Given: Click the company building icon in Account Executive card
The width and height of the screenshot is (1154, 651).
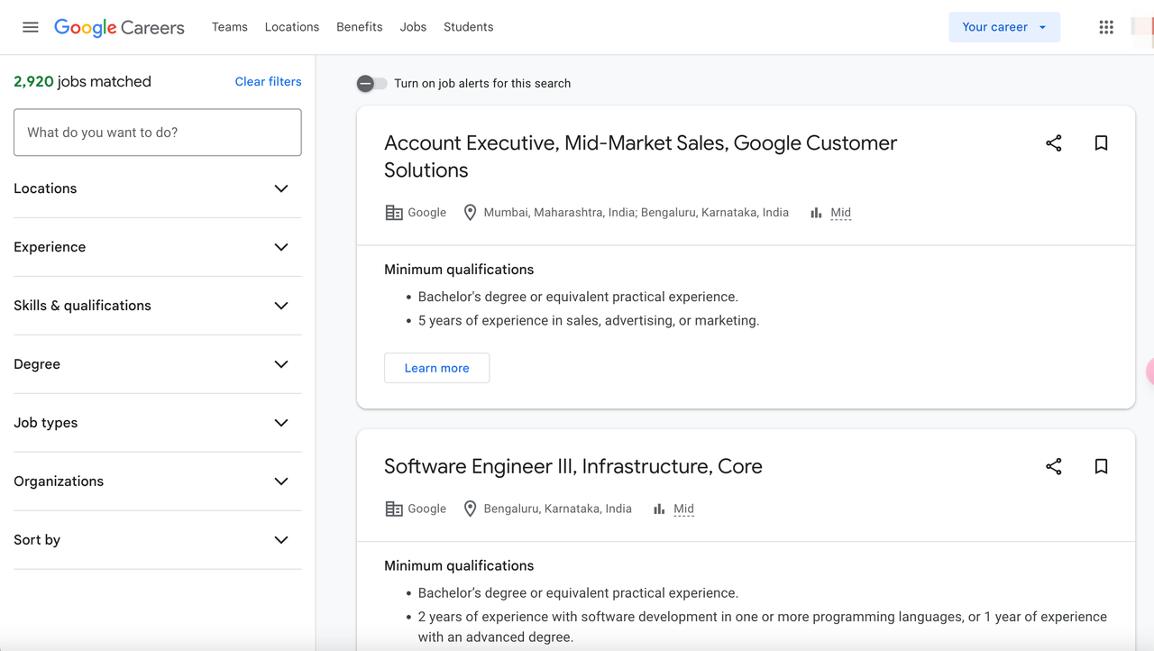Looking at the screenshot, I should point(394,213).
